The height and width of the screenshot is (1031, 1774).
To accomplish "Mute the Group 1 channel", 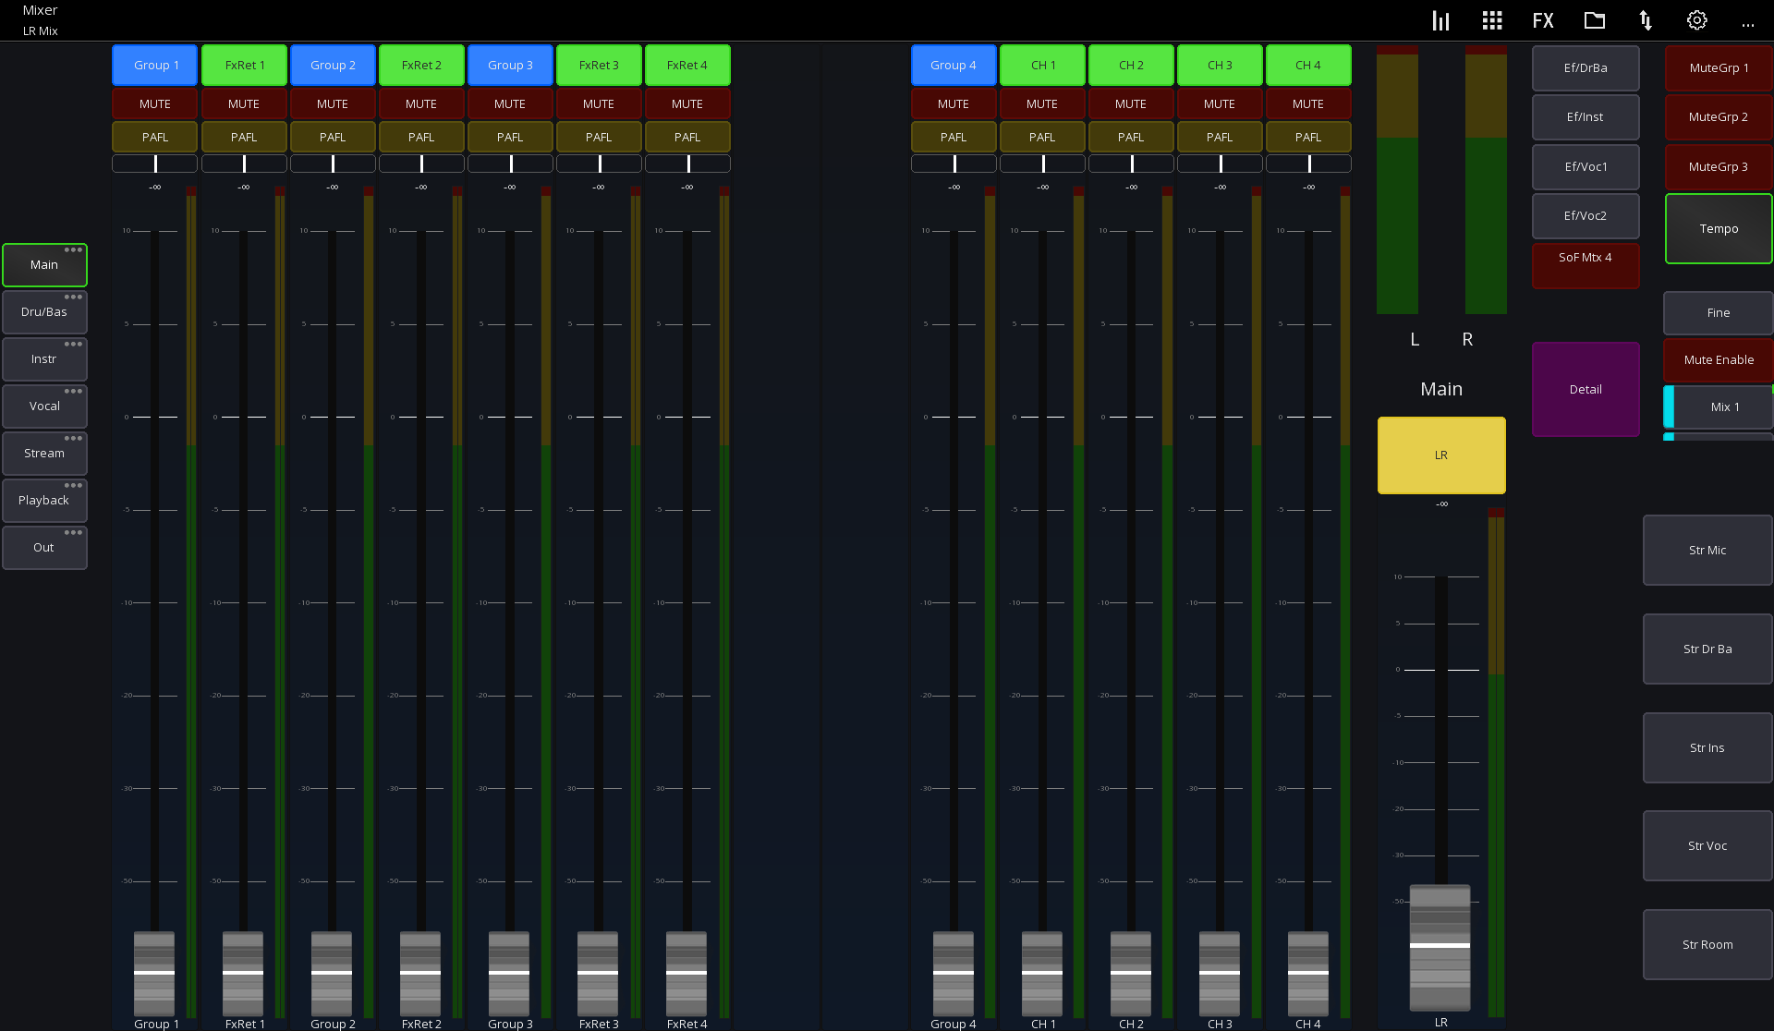I will [x=154, y=103].
